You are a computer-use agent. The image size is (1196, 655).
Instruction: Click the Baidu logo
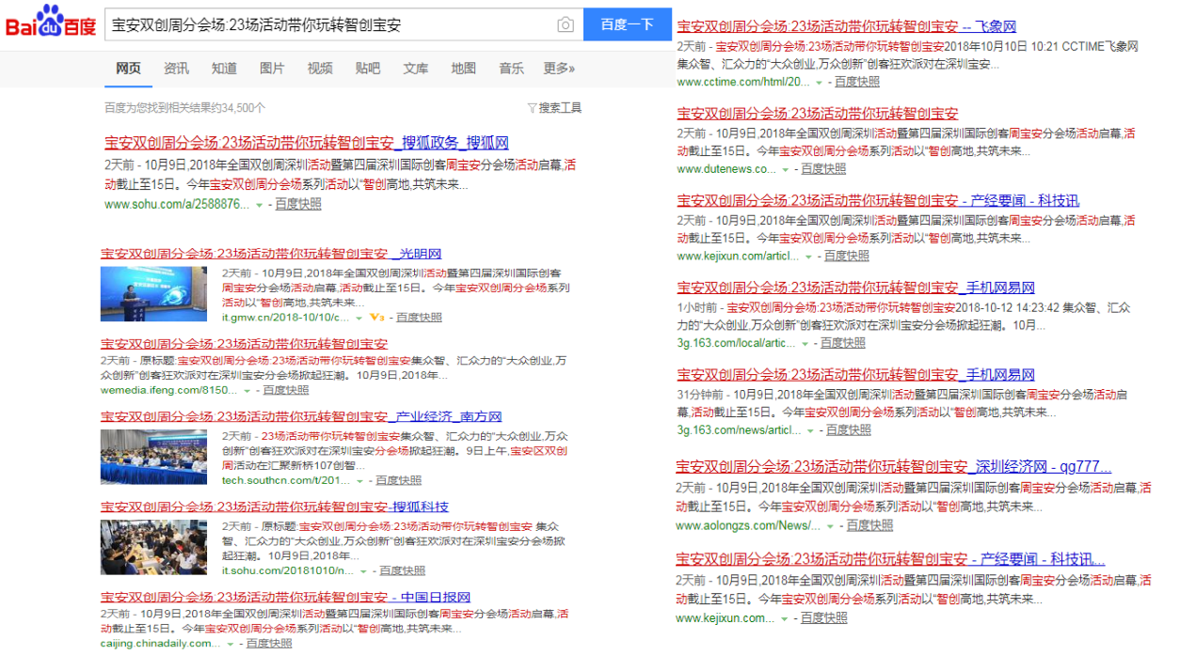click(x=50, y=23)
